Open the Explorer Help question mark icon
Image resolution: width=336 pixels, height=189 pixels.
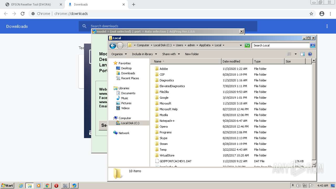[310, 54]
